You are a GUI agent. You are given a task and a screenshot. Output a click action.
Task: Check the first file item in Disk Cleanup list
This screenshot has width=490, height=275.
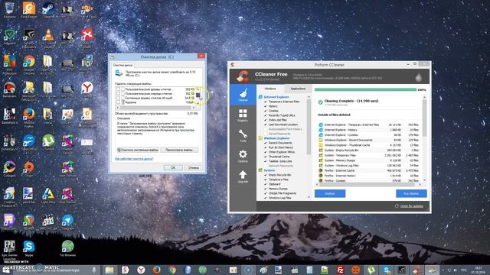pos(118,89)
